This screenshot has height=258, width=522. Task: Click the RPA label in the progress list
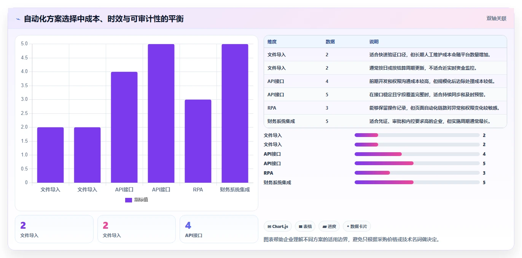tap(268, 173)
